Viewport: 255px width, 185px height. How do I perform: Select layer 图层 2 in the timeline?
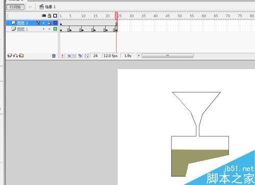32,23
